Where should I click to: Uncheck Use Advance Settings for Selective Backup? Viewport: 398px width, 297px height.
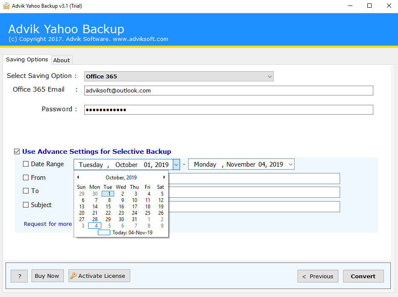[17, 151]
